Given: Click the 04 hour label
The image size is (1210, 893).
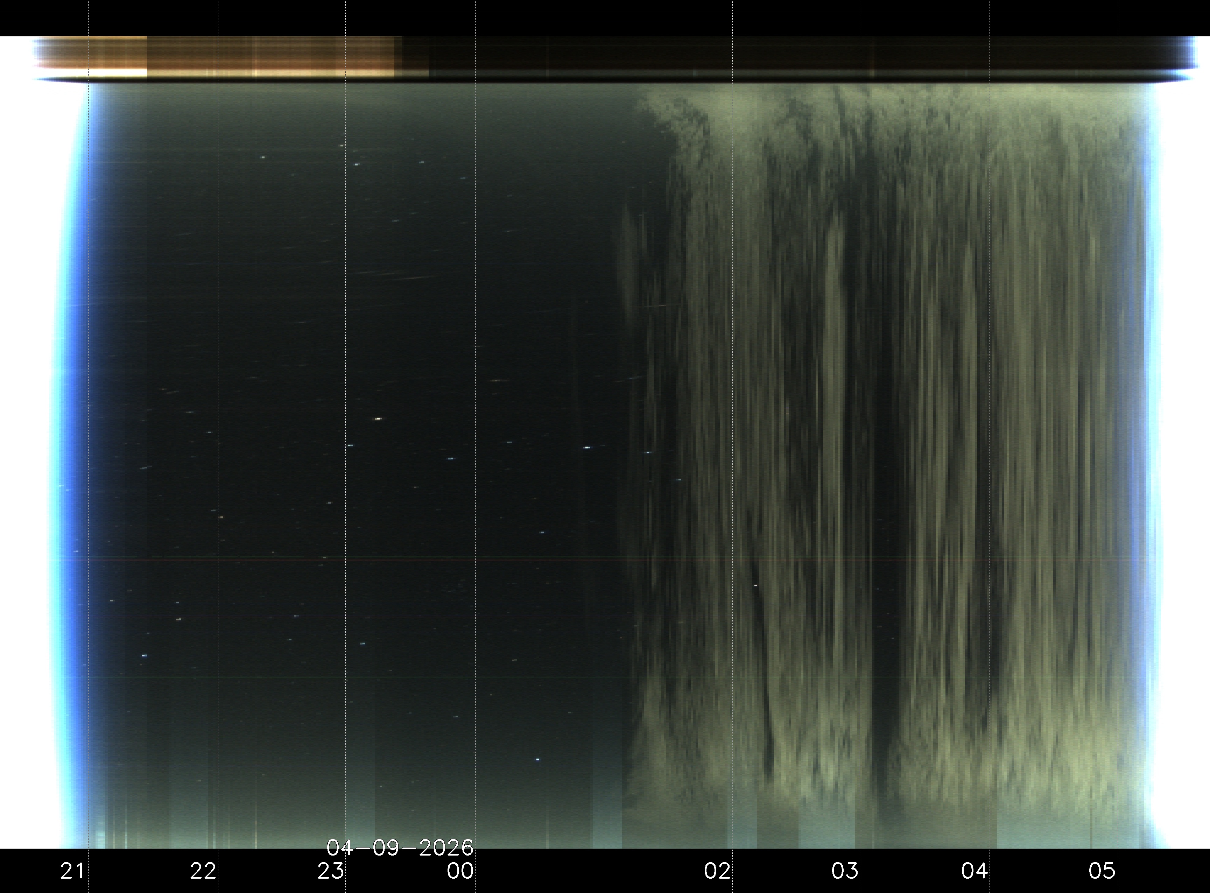Looking at the screenshot, I should pyautogui.click(x=975, y=871).
